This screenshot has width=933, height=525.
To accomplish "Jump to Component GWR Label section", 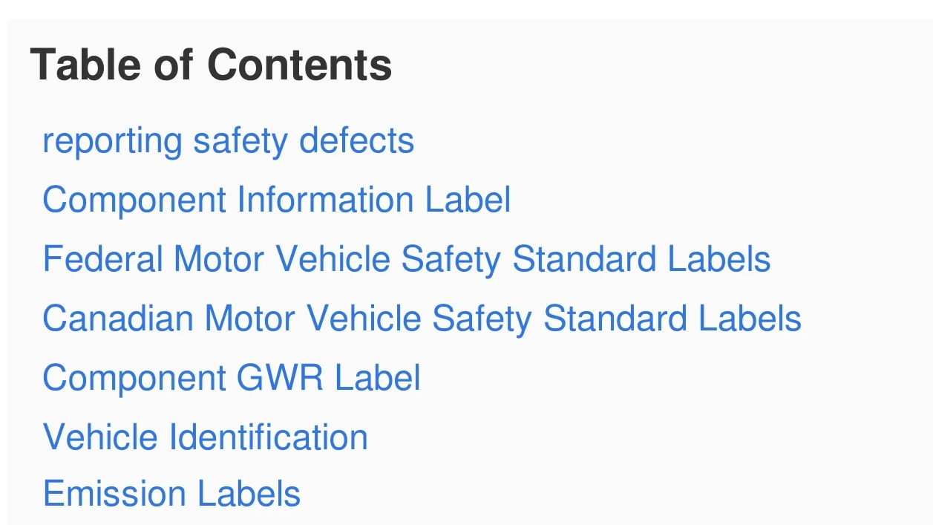I will pos(232,378).
